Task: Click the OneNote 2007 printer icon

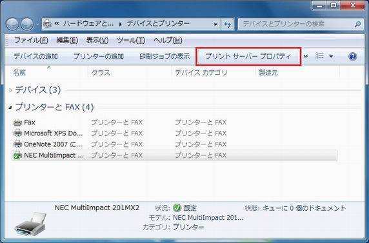Action: [17, 144]
